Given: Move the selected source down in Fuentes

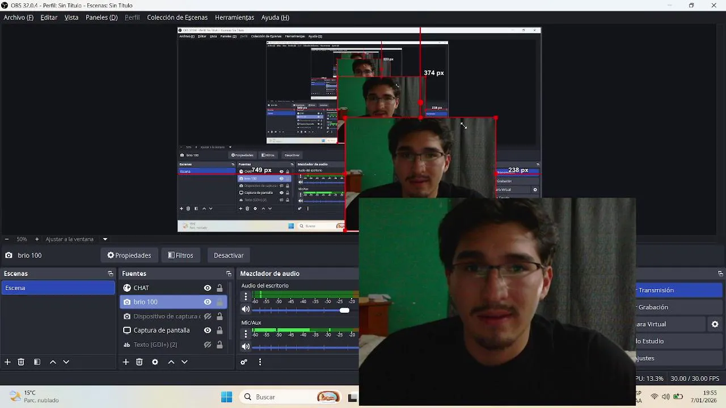Looking at the screenshot, I should 184,362.
